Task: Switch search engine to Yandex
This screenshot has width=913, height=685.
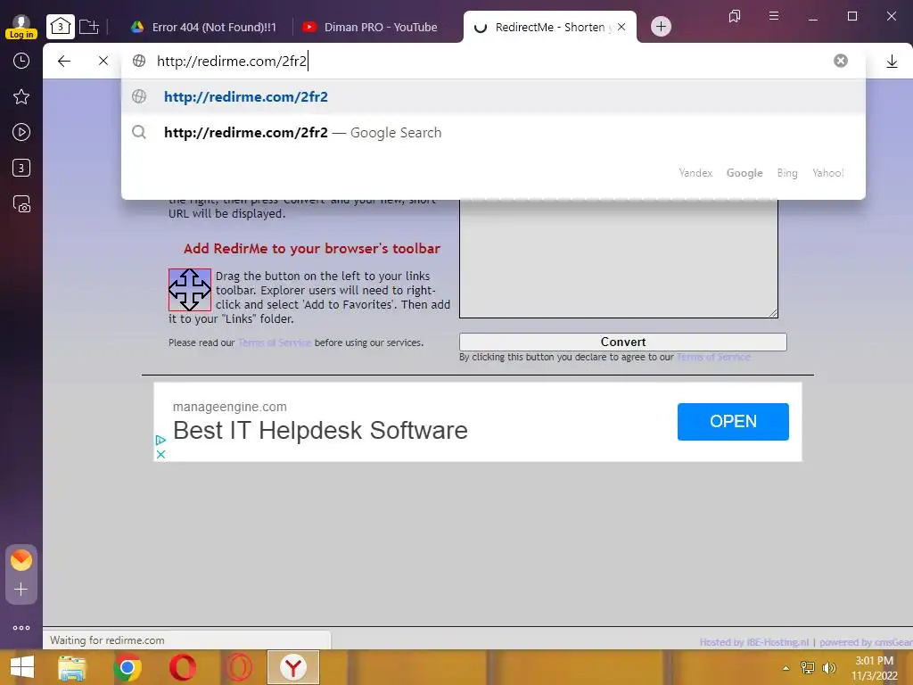Action: (695, 173)
